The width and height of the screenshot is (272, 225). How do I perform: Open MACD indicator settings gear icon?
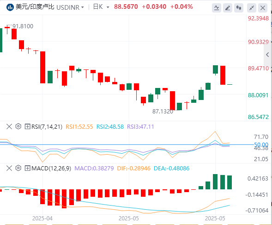tap(18, 168)
